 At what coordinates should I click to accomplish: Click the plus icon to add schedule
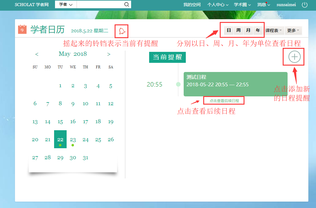294,57
